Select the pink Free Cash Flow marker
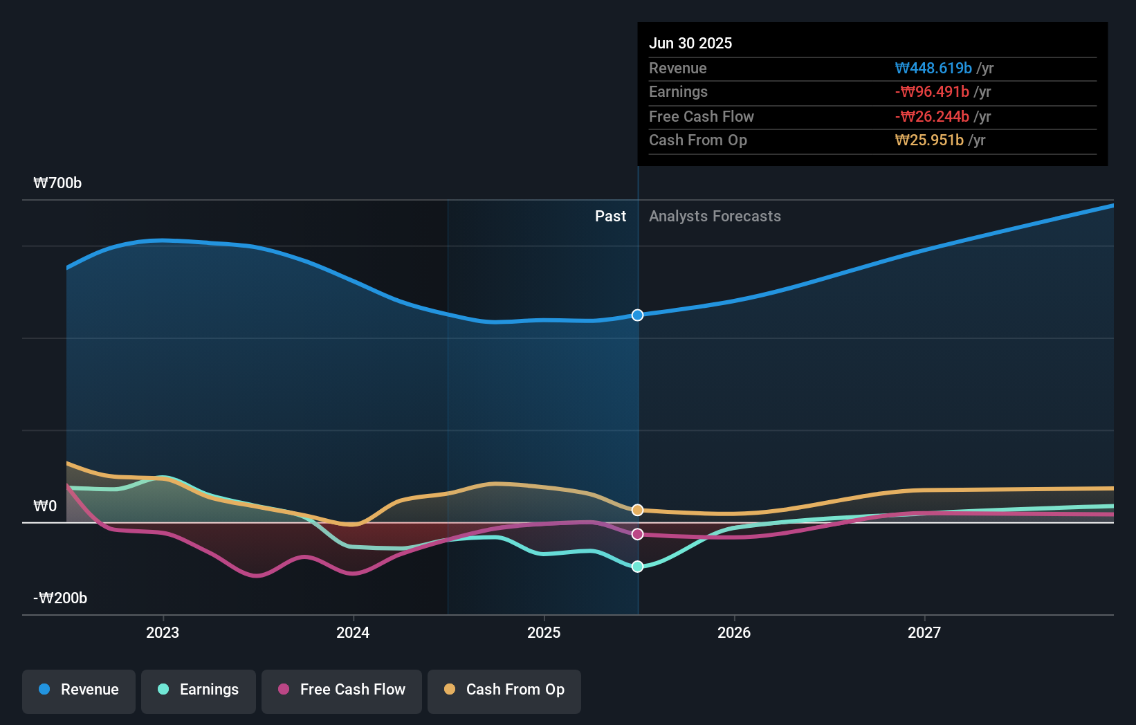 [x=636, y=533]
